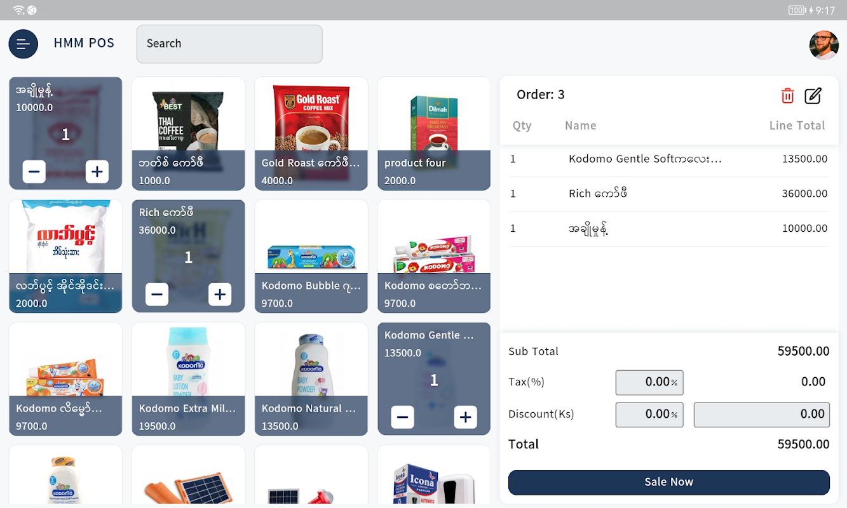This screenshot has width=847, height=508.
Task: Click the Sale Now button
Action: pyautogui.click(x=669, y=482)
